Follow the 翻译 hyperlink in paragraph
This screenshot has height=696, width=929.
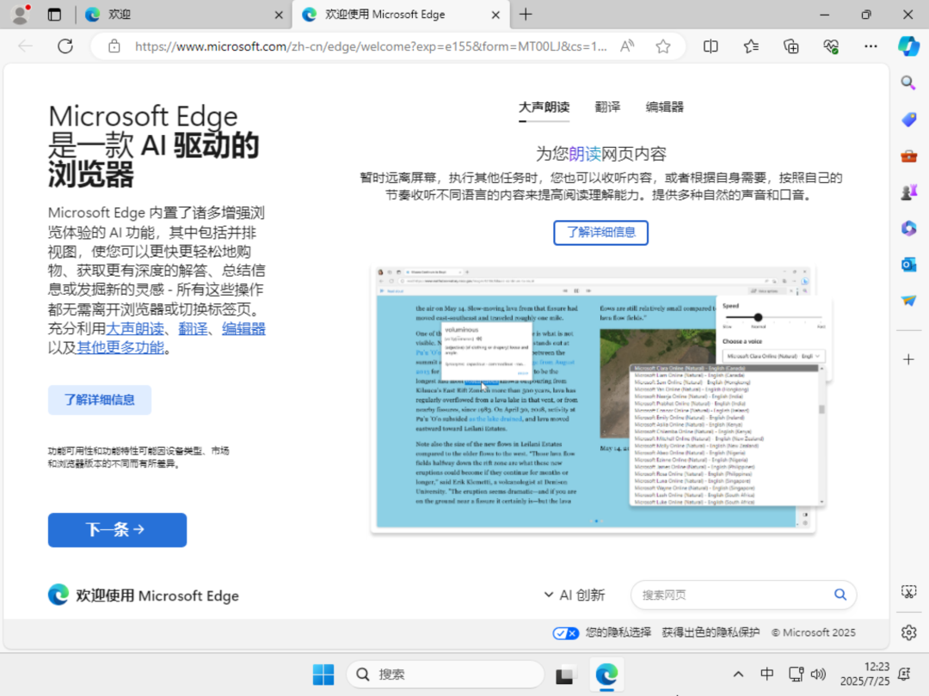click(x=194, y=328)
